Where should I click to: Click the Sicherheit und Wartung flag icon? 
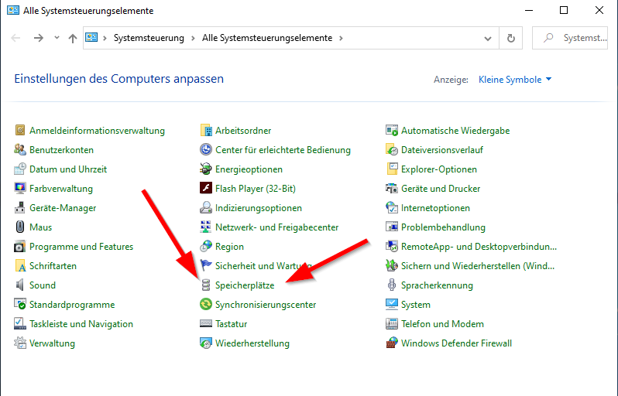(x=206, y=265)
